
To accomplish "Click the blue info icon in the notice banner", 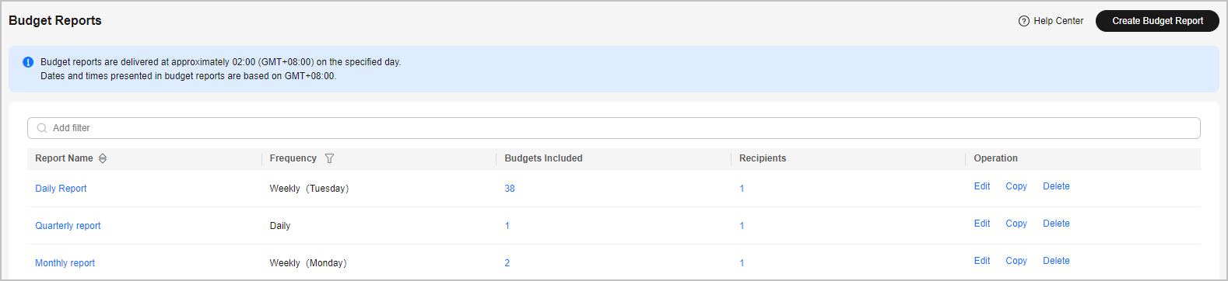I will pos(28,62).
